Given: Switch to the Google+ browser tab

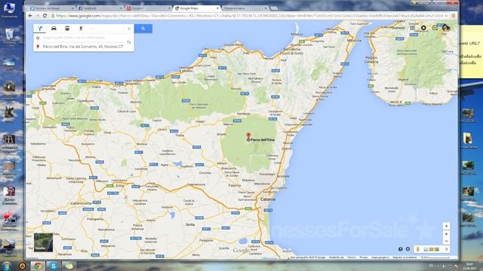Looking at the screenshot, I should click(148, 8).
